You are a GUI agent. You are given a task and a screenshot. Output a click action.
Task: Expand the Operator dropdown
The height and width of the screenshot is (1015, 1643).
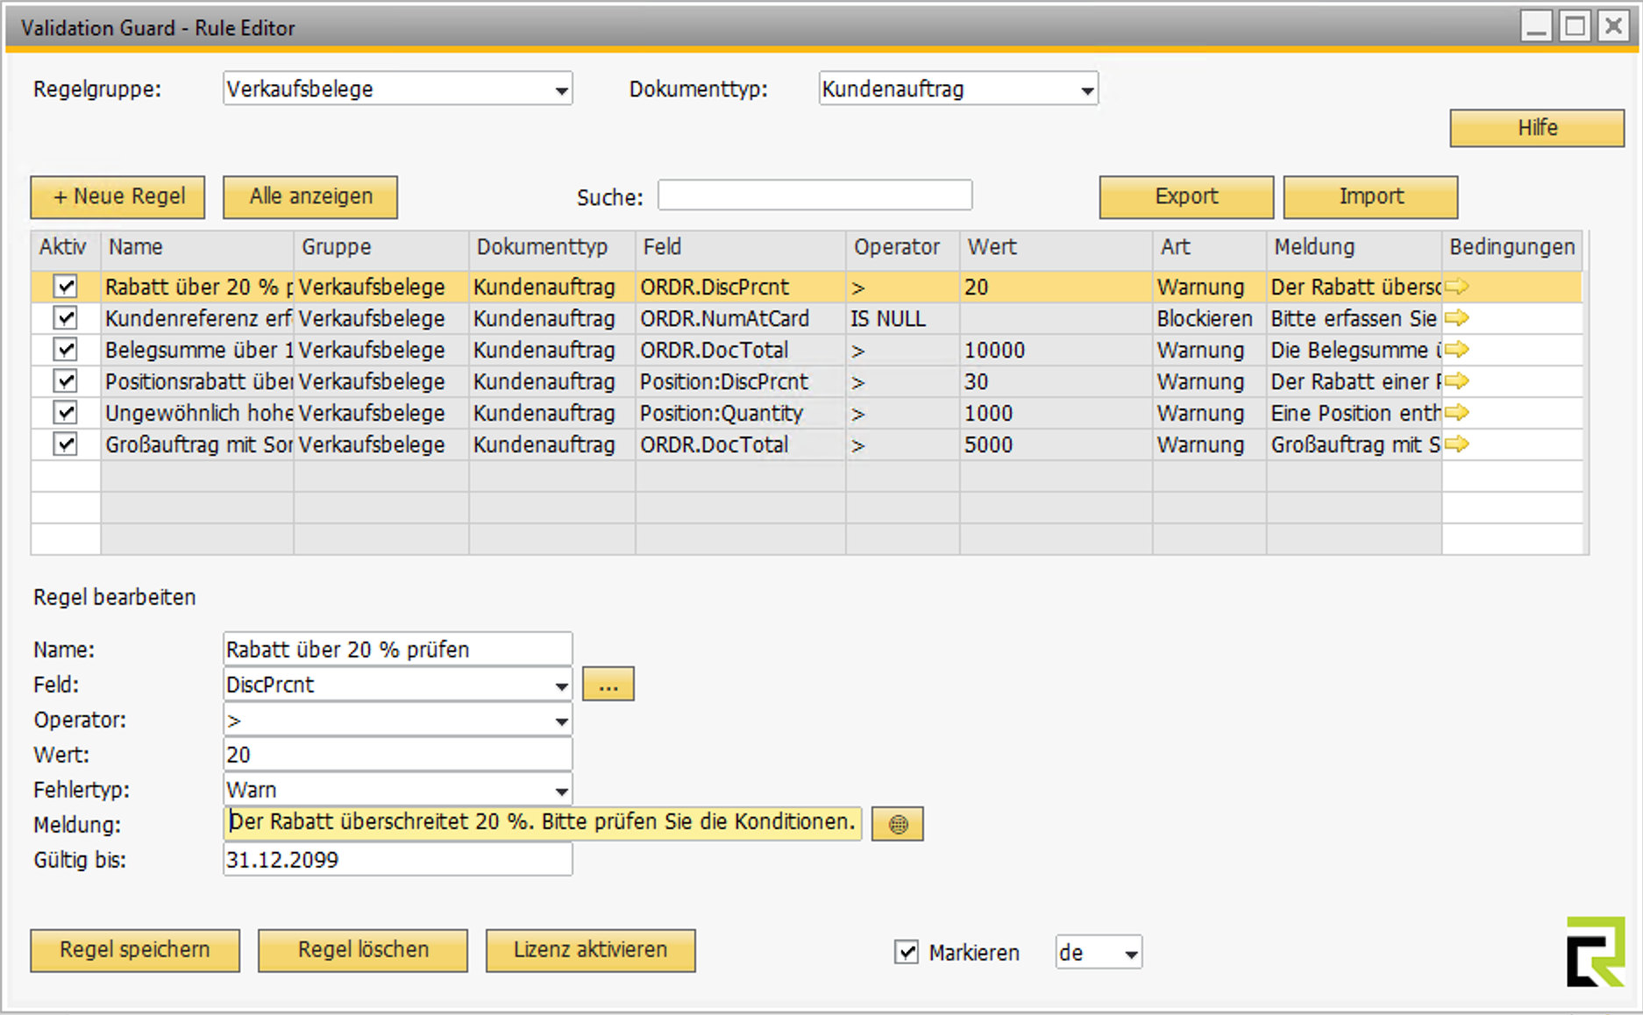click(561, 720)
